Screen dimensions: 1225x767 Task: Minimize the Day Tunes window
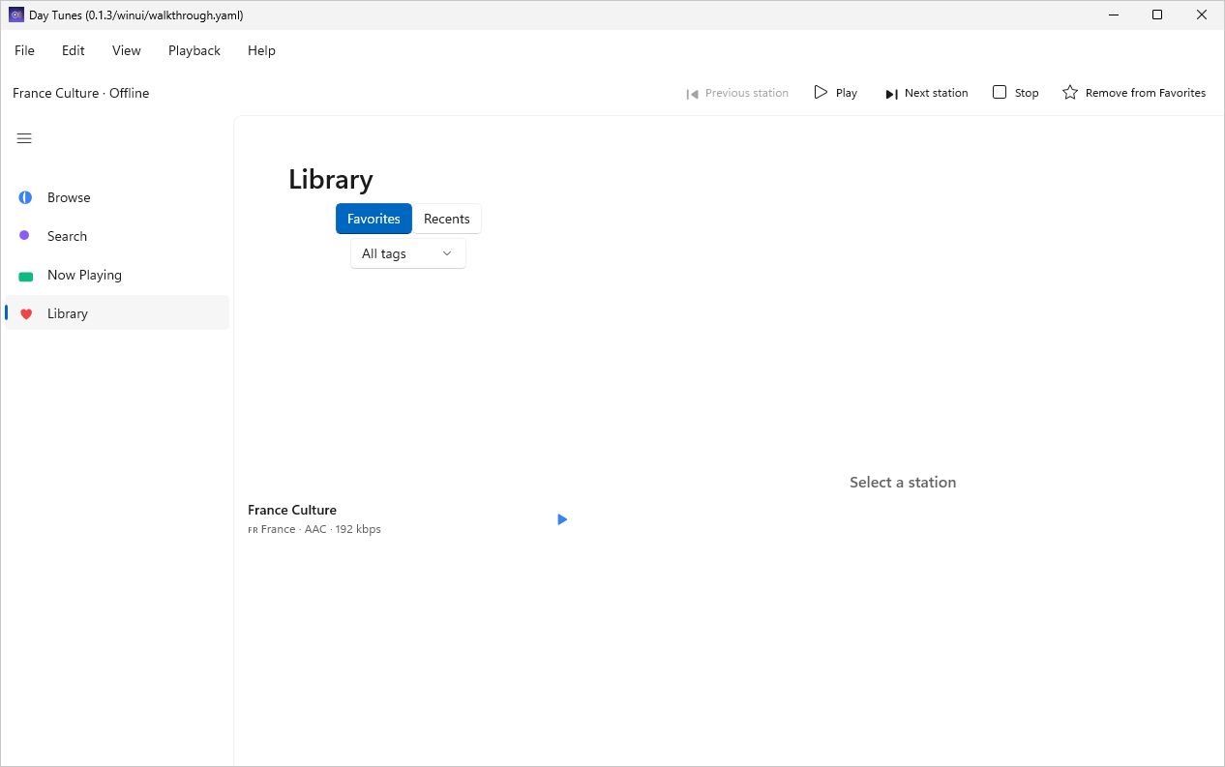pyautogui.click(x=1112, y=15)
